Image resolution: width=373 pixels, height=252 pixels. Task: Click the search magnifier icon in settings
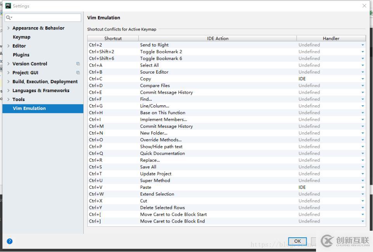click(9, 18)
